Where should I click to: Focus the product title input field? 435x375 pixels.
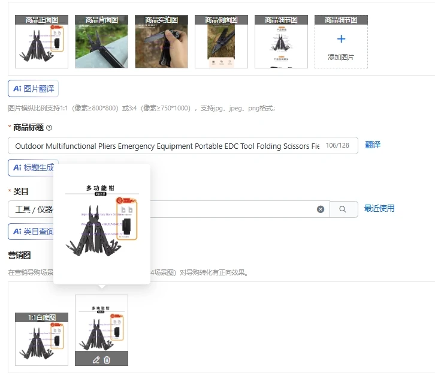pos(183,146)
